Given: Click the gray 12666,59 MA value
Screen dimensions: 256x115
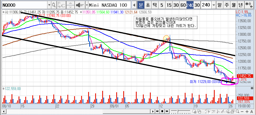Looking at the screenshot, I should (x=145, y=12).
